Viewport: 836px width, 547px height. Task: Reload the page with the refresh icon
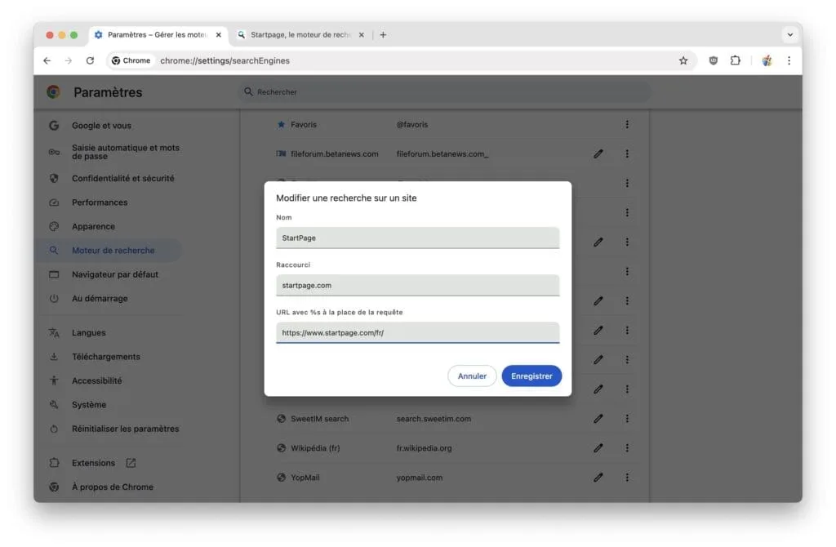point(89,60)
